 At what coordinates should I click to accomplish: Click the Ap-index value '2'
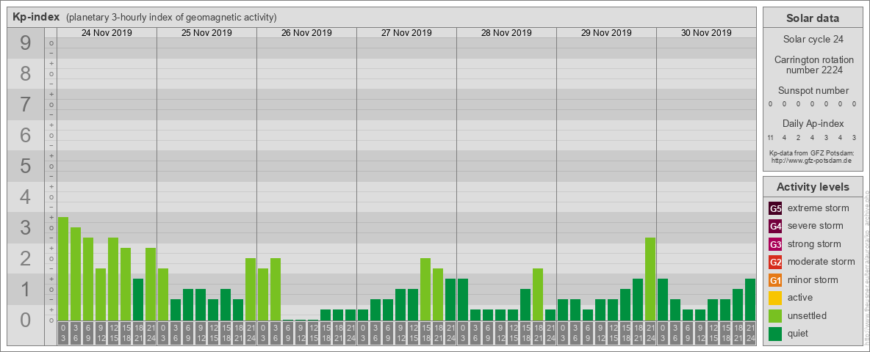tap(799, 138)
